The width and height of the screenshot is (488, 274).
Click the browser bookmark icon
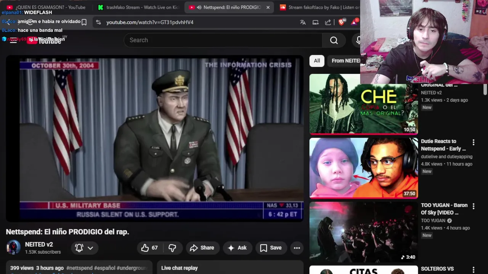pos(84,22)
